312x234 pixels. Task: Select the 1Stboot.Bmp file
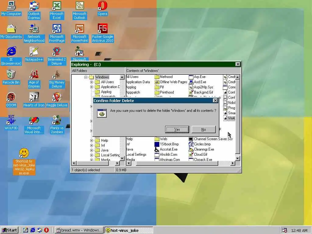[167, 144]
